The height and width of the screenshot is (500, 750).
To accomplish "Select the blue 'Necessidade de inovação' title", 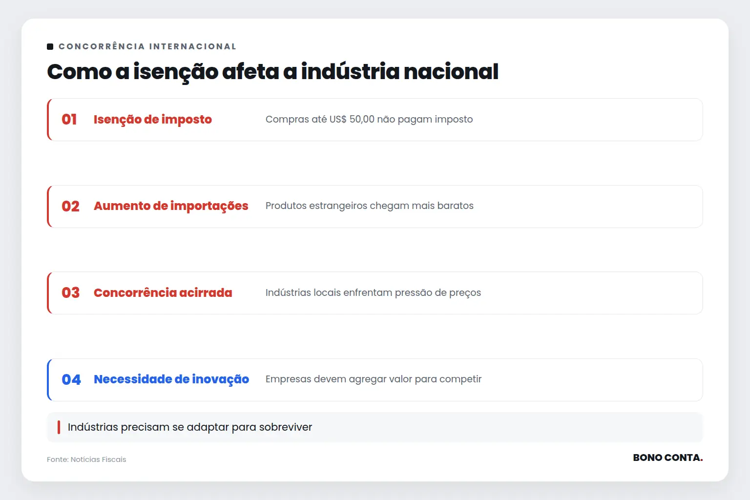I will tap(171, 379).
